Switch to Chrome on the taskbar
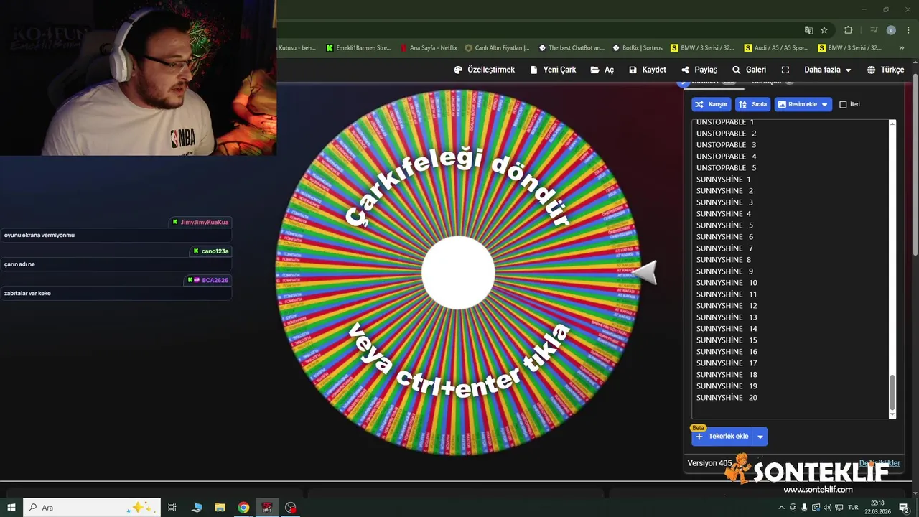 (243, 508)
